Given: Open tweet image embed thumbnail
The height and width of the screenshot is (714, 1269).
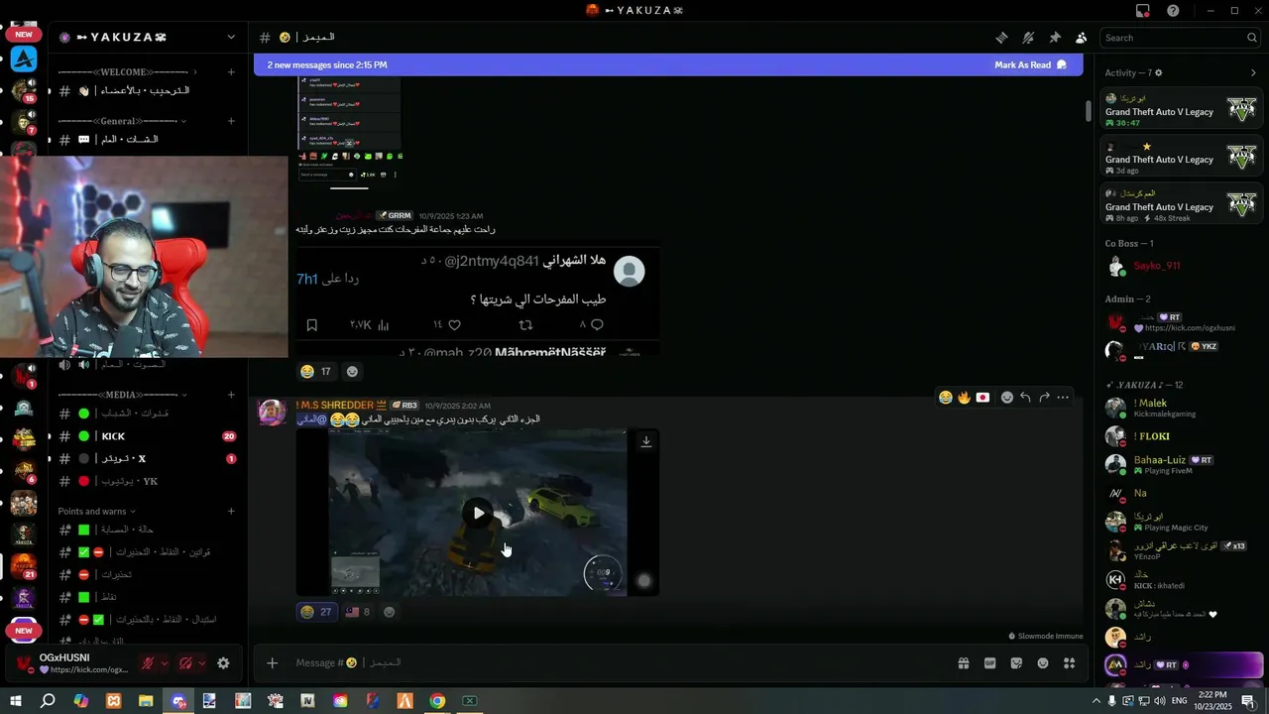Looking at the screenshot, I should point(478,301).
